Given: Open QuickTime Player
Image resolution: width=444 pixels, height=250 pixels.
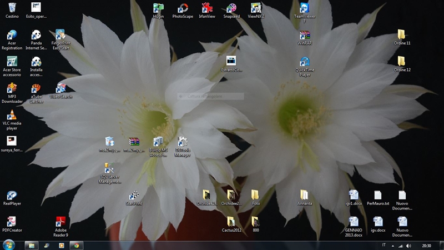Looking at the screenshot, I should click(x=304, y=66).
